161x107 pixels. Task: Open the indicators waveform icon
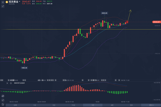[x=3, y=104]
